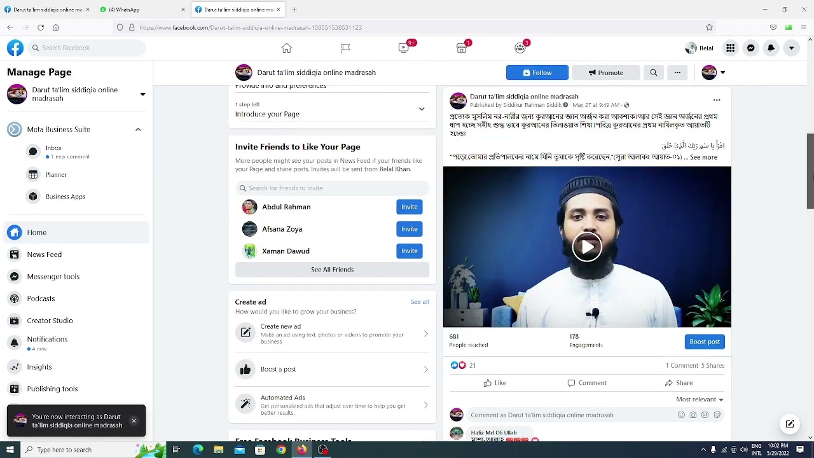Open Boost a post option

tap(332, 369)
